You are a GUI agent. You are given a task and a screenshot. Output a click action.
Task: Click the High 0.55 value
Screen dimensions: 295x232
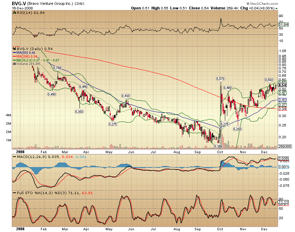pyautogui.click(x=160, y=8)
